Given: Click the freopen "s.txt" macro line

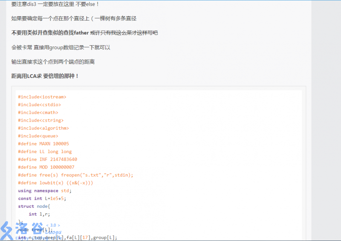Looking at the screenshot, I should click(x=75, y=175).
